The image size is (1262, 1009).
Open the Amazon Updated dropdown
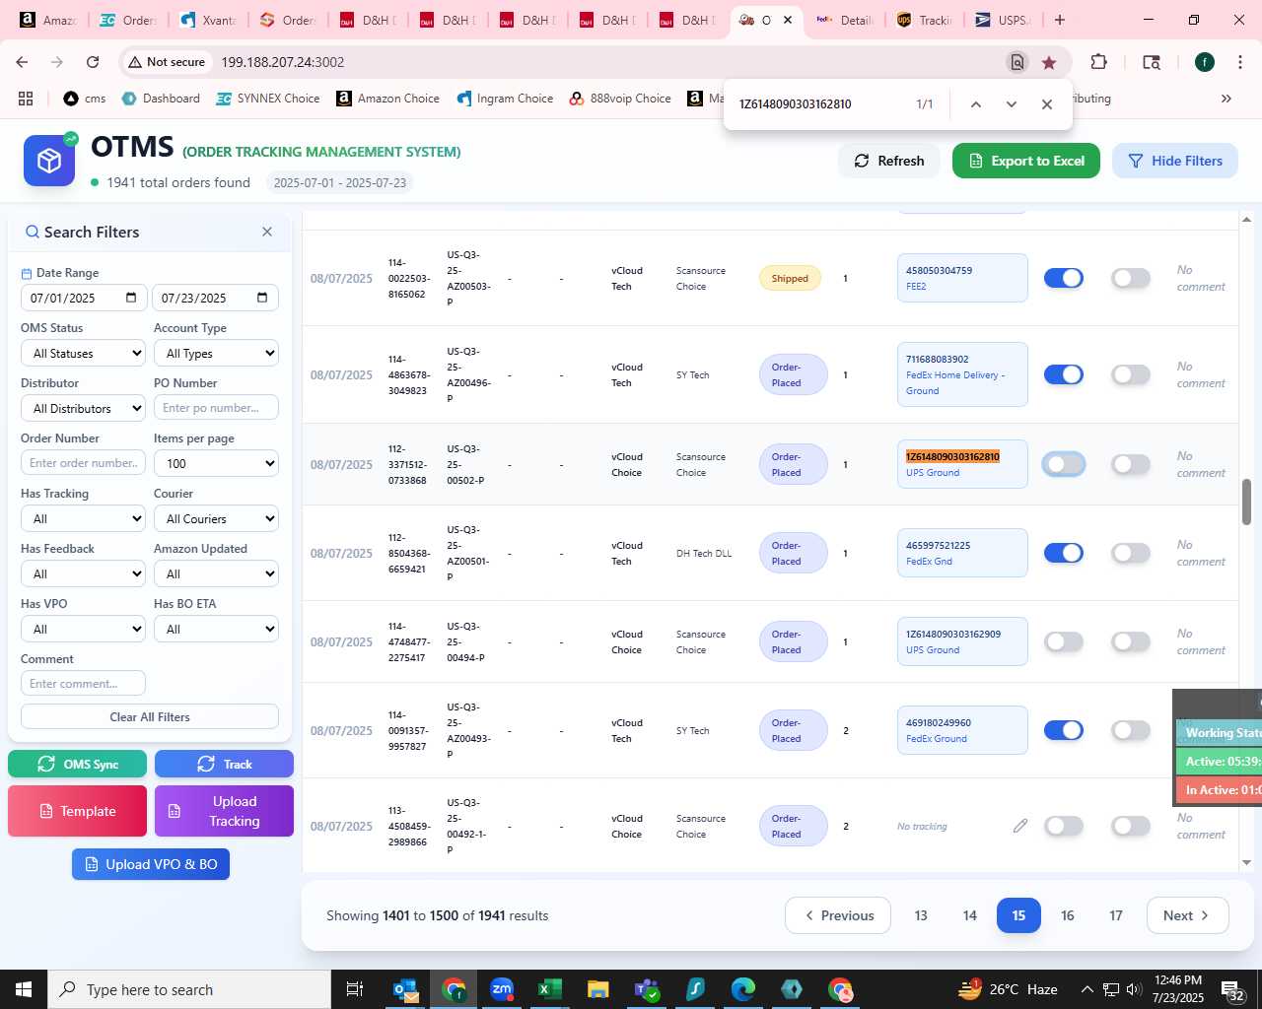pos(216,573)
